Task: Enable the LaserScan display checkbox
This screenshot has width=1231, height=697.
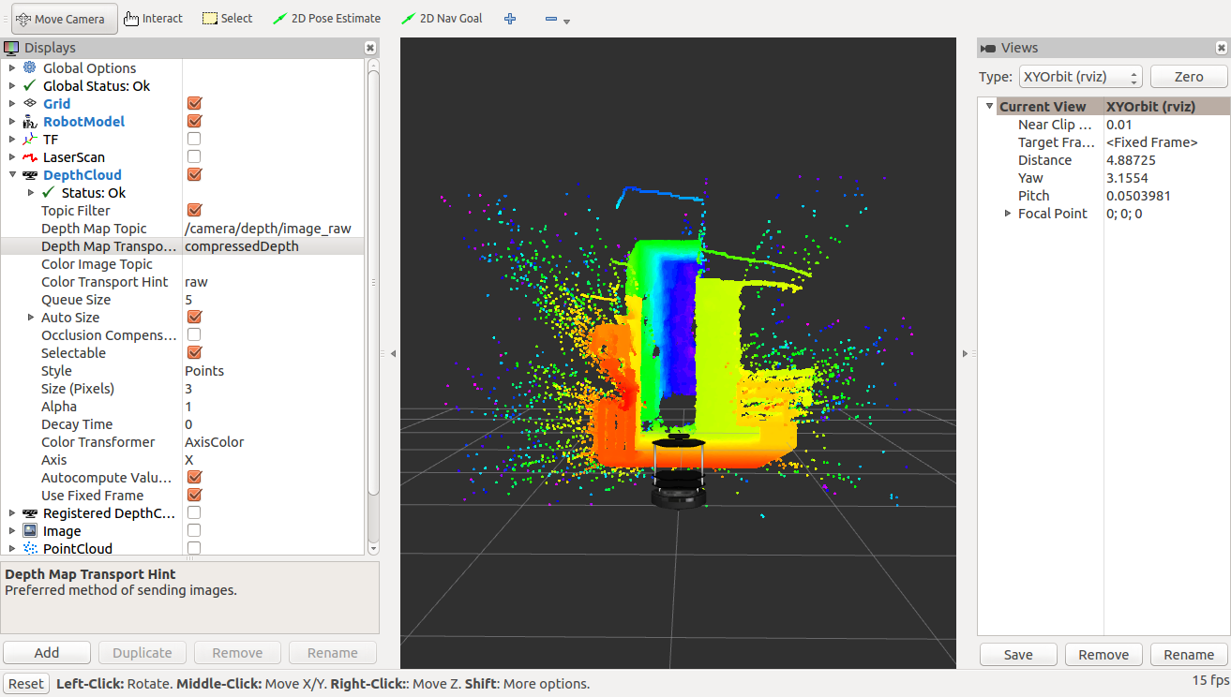Action: coord(194,156)
